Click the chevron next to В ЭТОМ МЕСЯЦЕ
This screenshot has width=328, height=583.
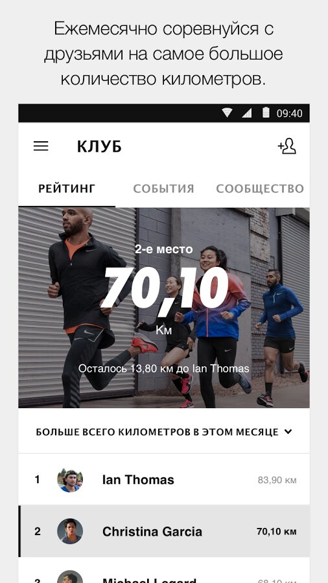coord(288,431)
